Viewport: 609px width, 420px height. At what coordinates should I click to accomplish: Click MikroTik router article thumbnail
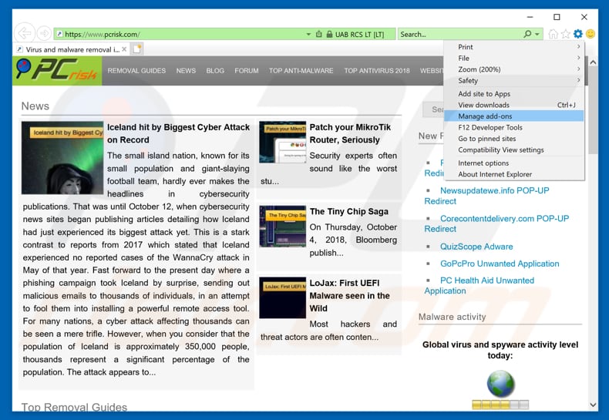283,142
